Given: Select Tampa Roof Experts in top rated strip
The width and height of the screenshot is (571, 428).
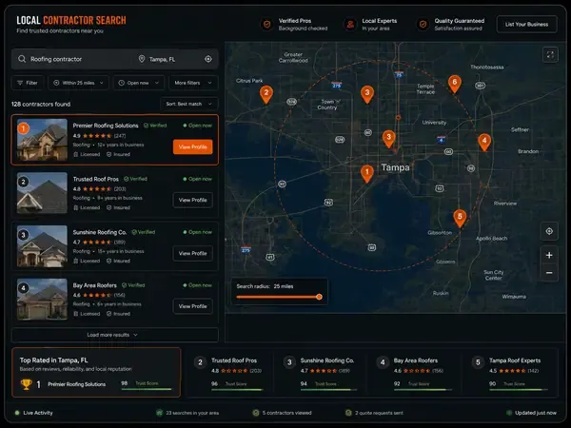Looking at the screenshot, I should pos(511,373).
